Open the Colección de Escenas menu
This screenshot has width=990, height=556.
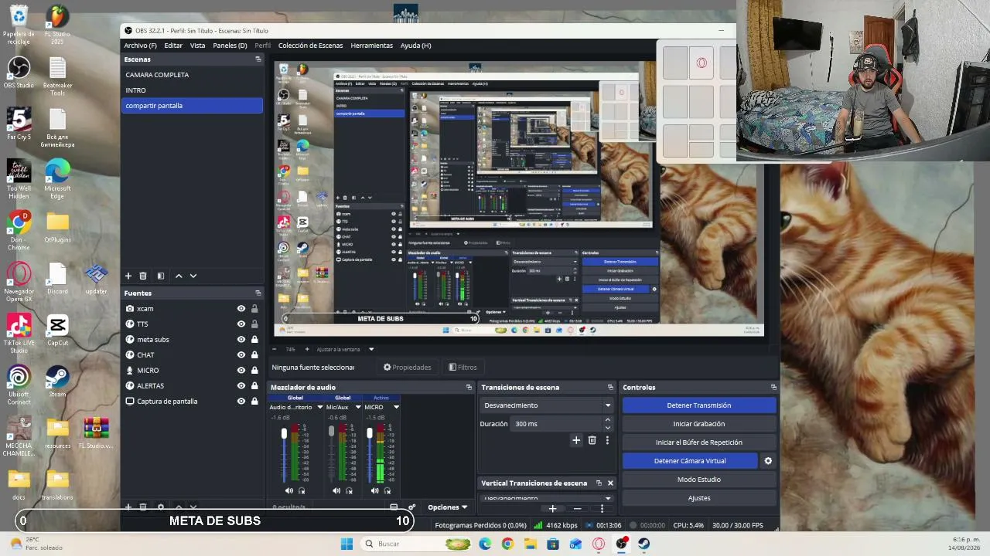(310, 46)
